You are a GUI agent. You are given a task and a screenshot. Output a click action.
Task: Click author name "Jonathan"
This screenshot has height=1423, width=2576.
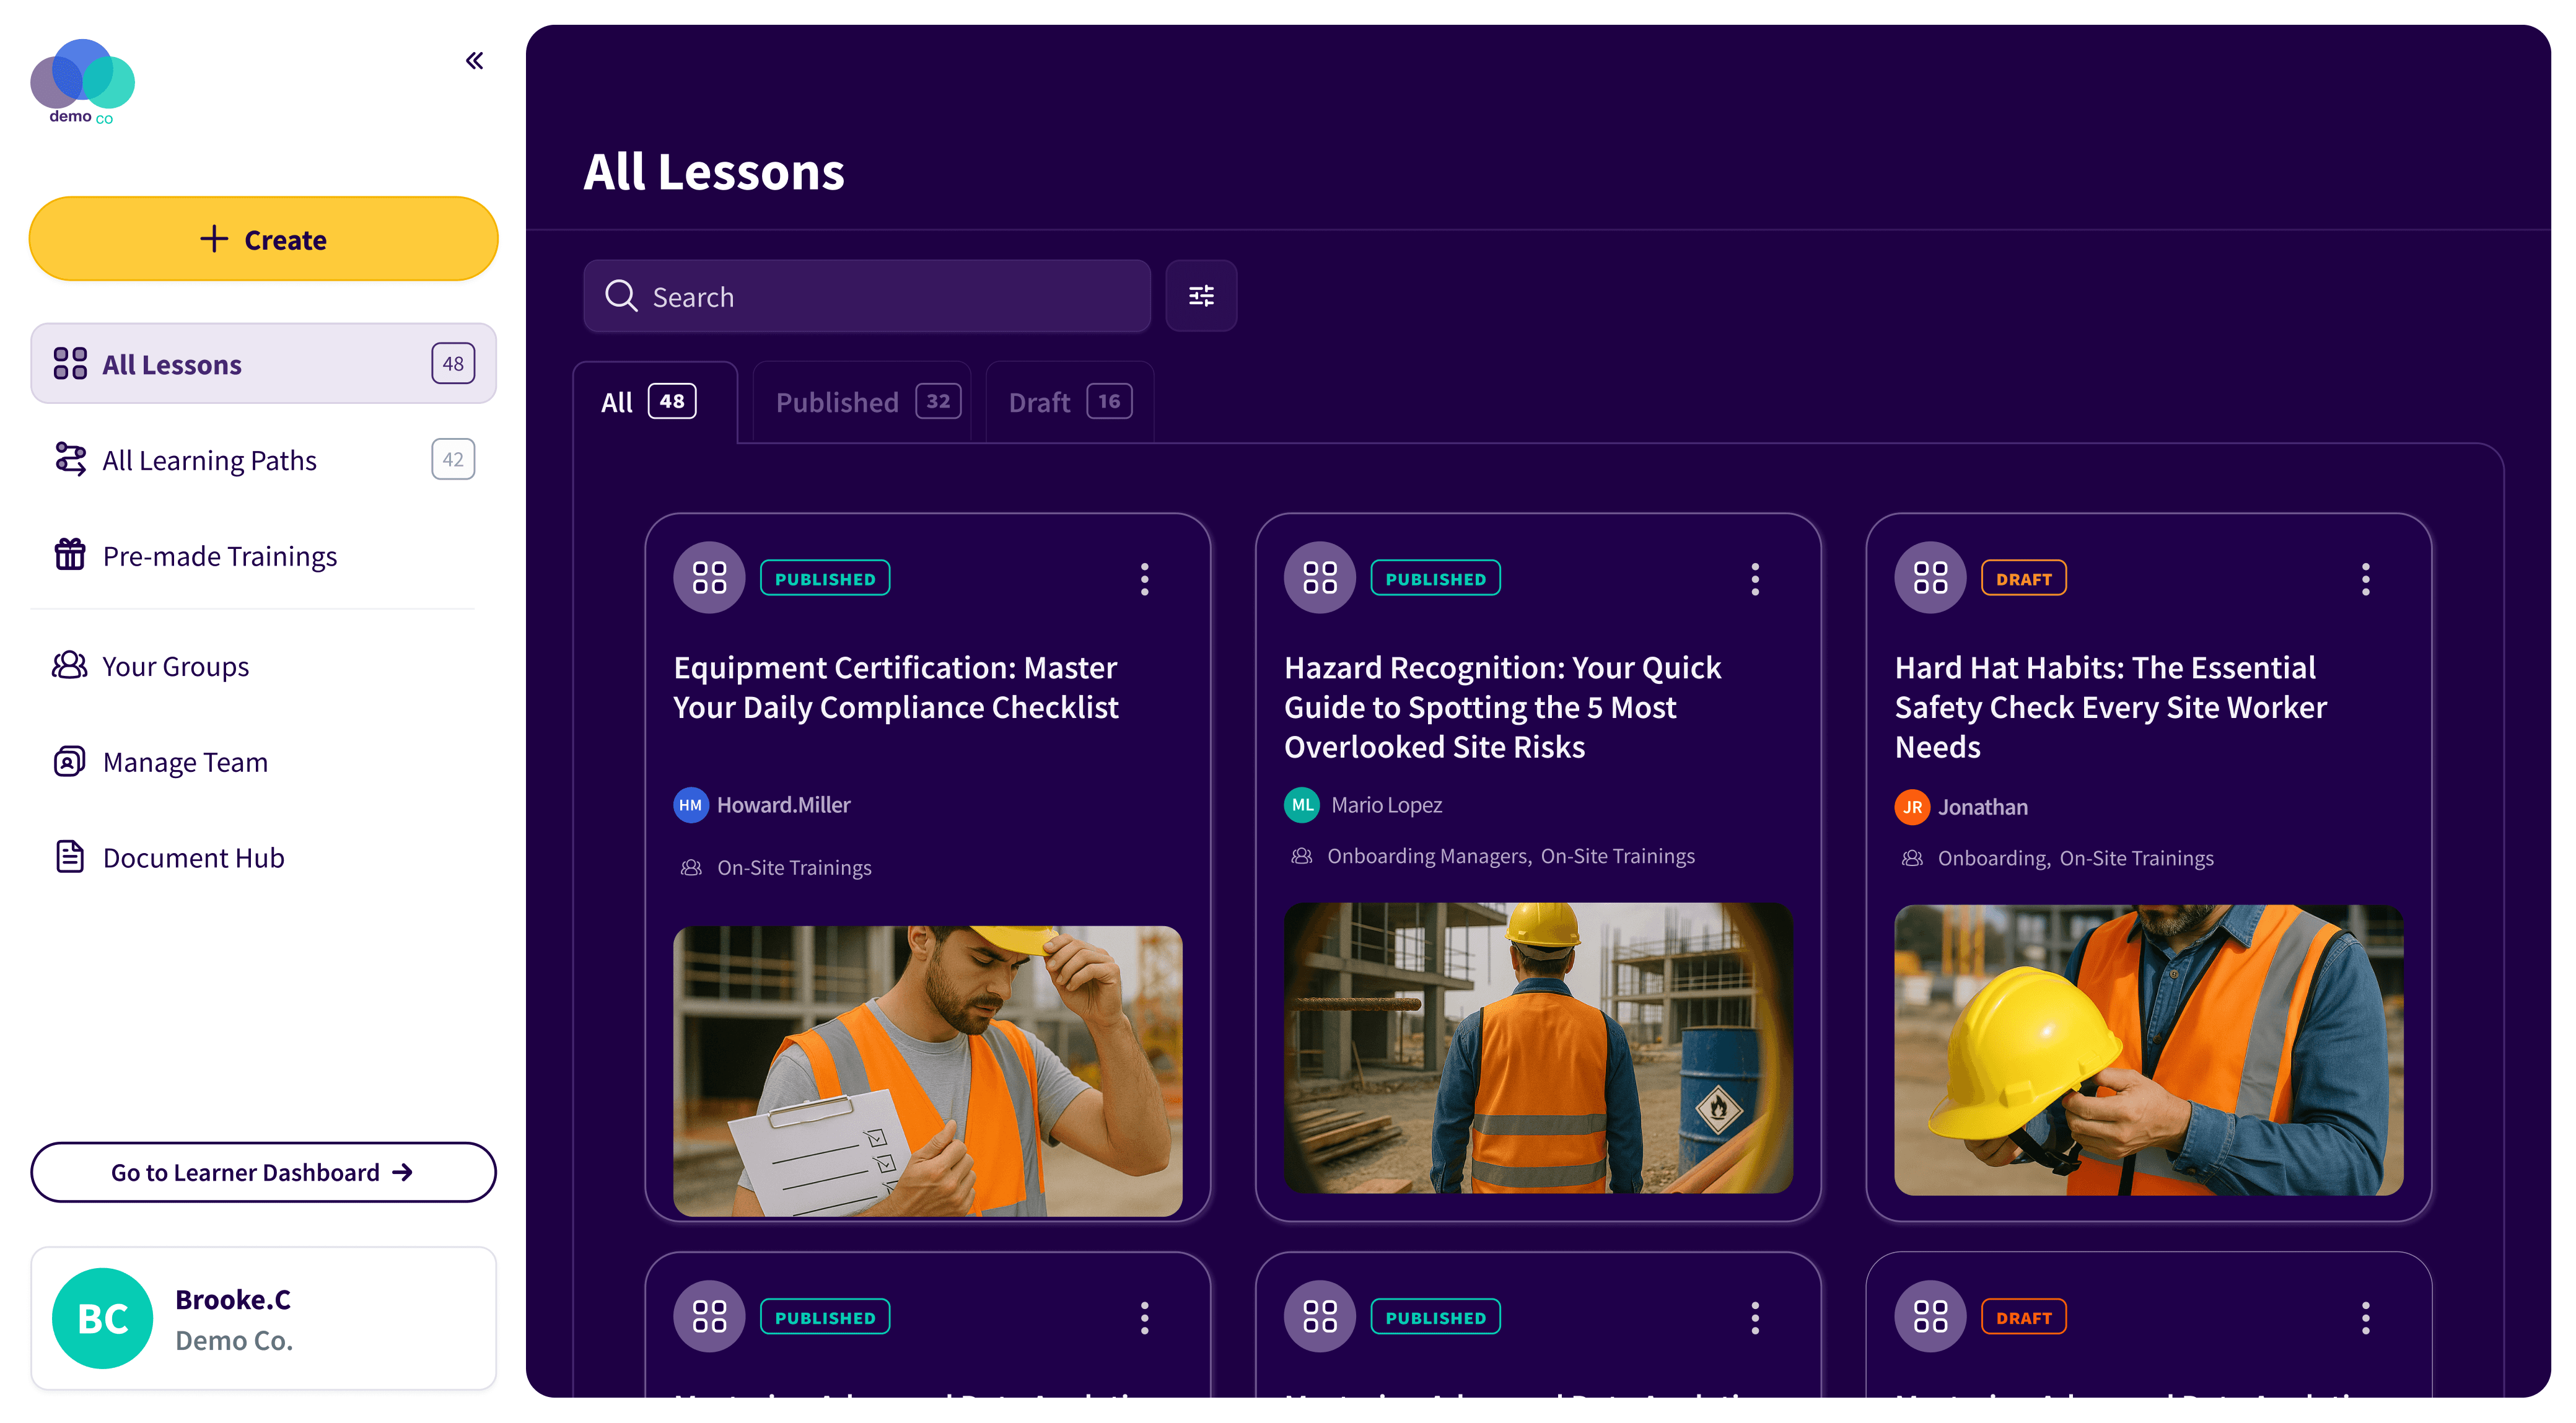click(x=1983, y=807)
